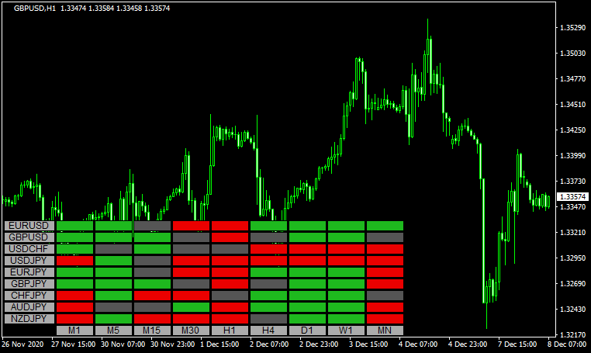Click the 1.35290 price axis label

(572, 28)
